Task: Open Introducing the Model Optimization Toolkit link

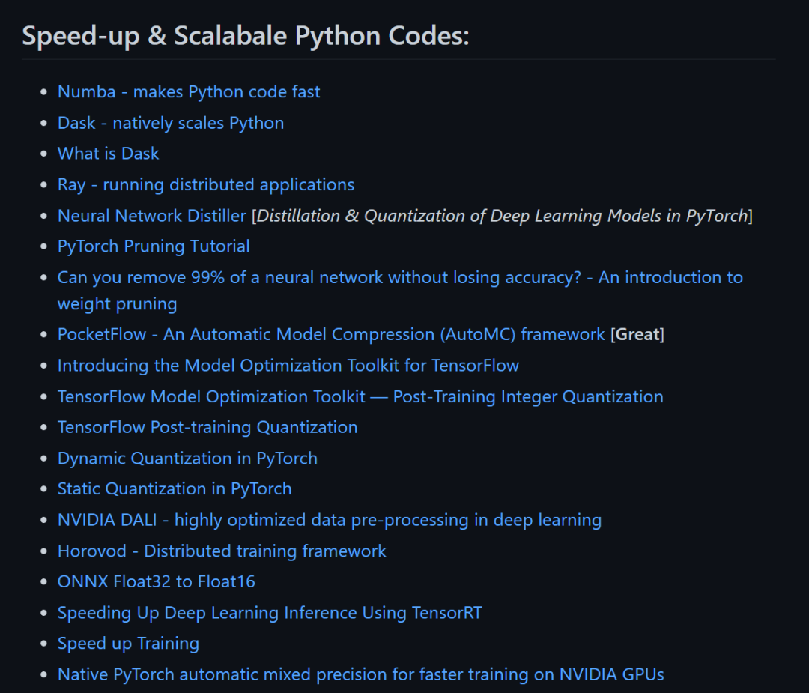Action: 288,366
